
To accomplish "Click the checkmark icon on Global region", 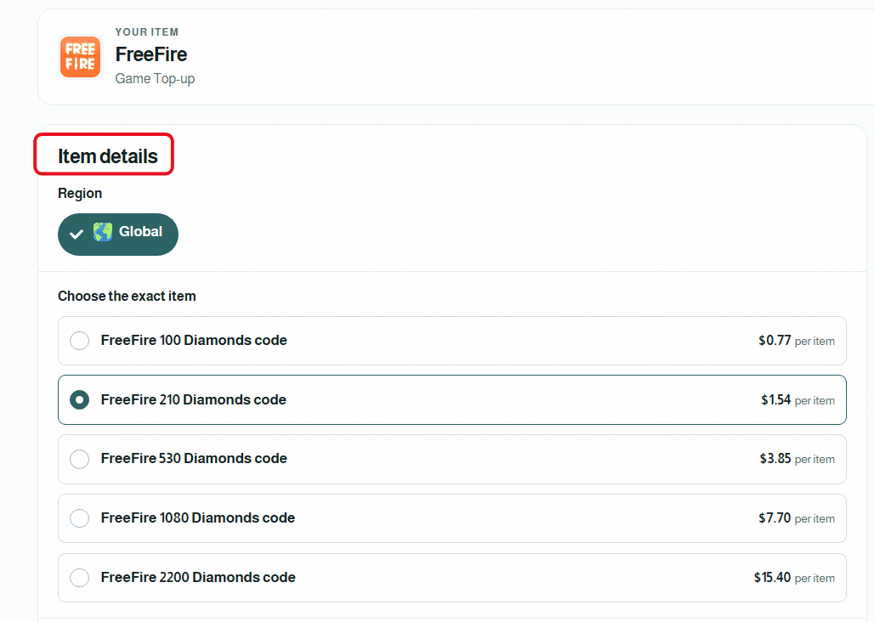I will (77, 234).
